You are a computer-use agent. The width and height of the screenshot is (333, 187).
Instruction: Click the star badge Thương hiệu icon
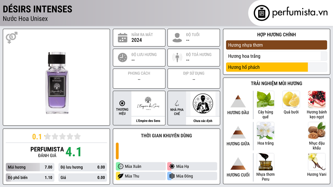point(122,103)
